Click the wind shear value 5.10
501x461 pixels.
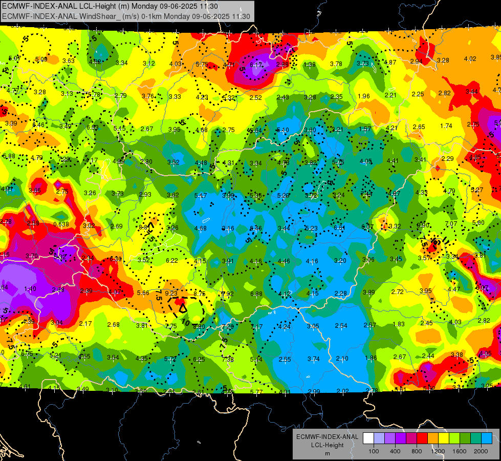click(282, 130)
